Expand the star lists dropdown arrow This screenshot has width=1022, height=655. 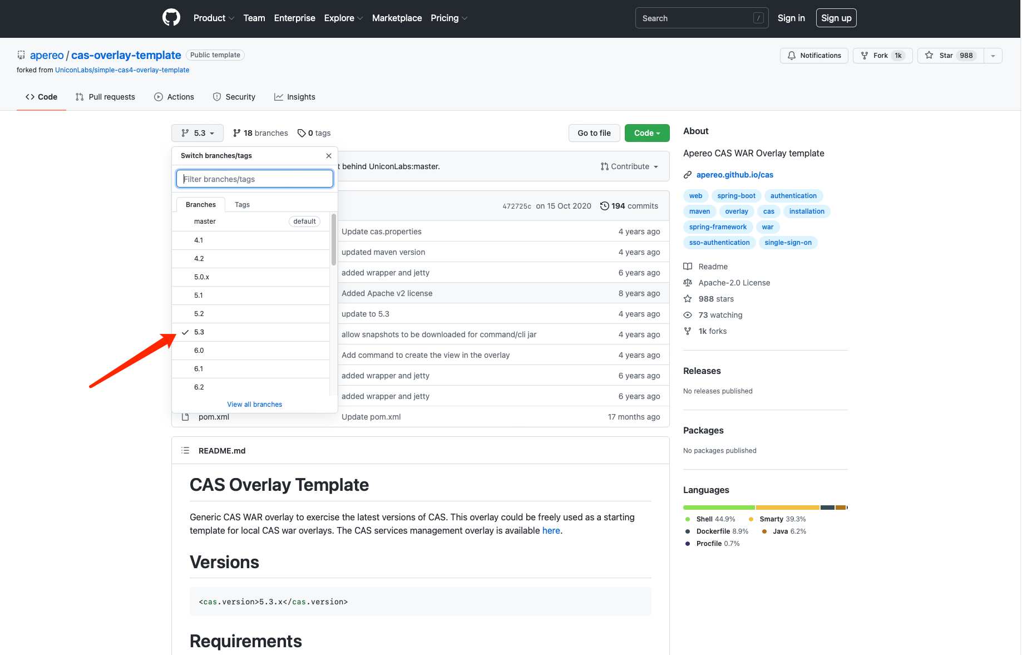coord(993,56)
